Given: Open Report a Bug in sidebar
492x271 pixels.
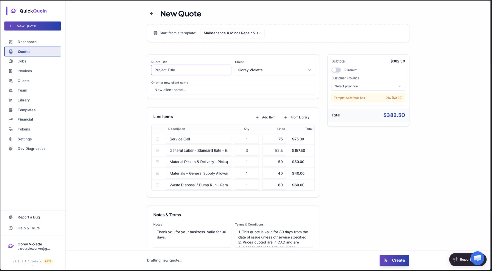Looking at the screenshot, I should pos(33,217).
